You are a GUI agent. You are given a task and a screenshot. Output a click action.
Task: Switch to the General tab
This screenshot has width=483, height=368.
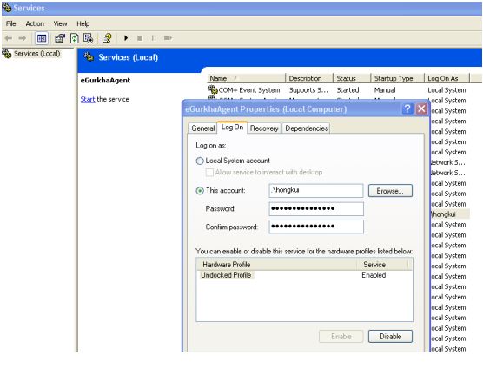point(202,128)
